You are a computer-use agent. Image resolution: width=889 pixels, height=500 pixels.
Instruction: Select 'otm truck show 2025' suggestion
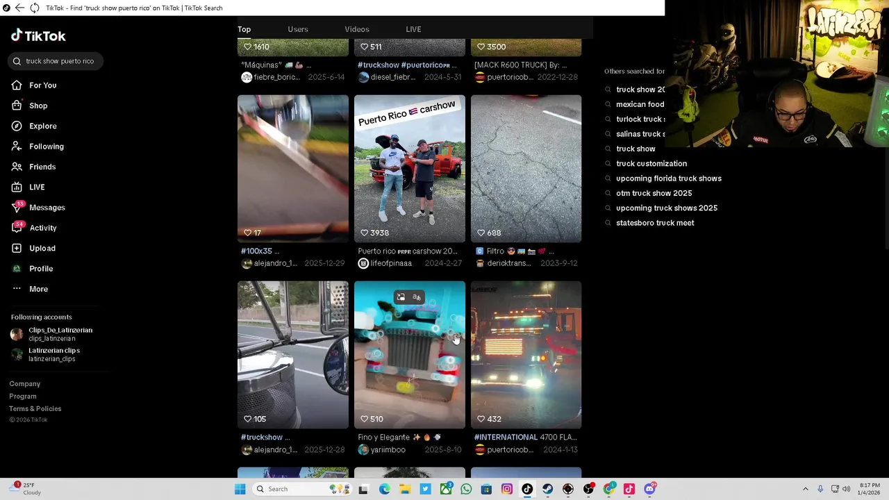(654, 193)
